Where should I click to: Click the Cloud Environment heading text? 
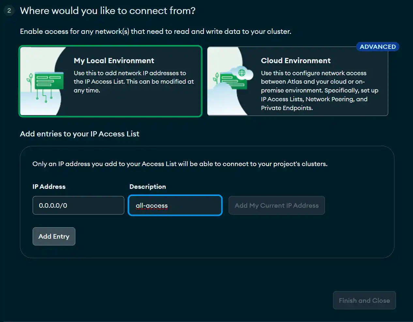pos(296,61)
